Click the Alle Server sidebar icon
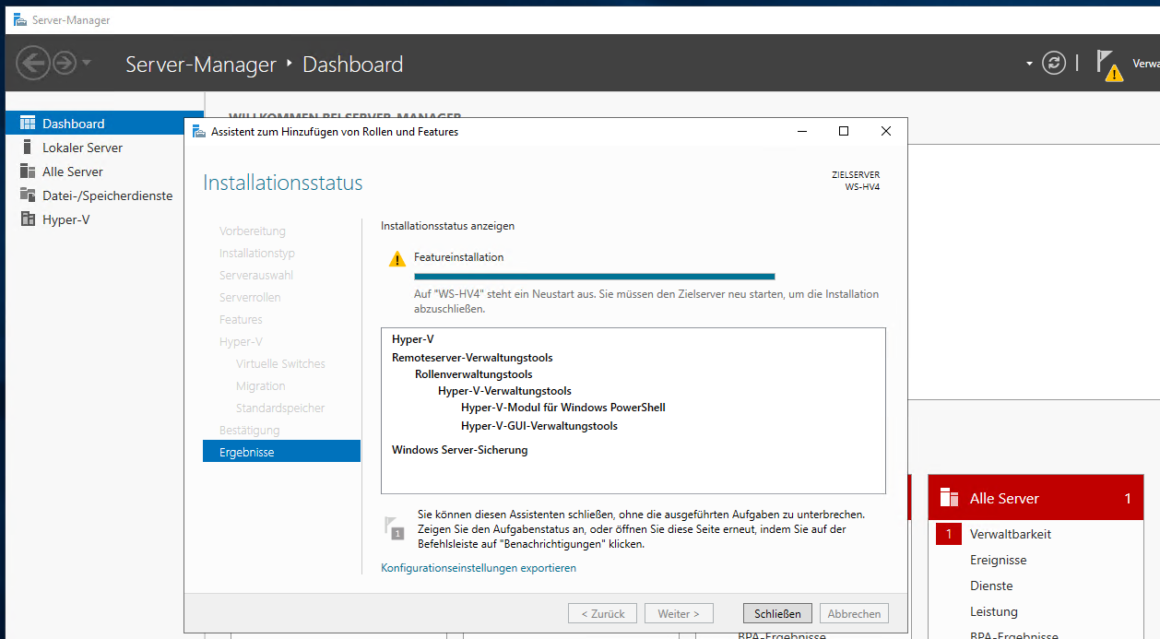 pyautogui.click(x=28, y=172)
